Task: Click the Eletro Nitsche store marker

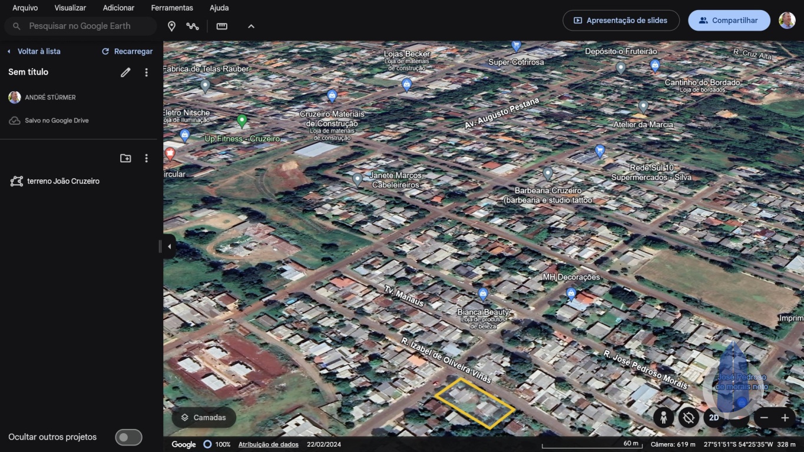Action: pos(185,136)
